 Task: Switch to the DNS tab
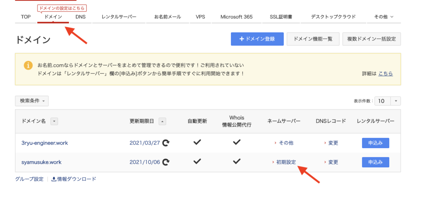[x=80, y=17]
